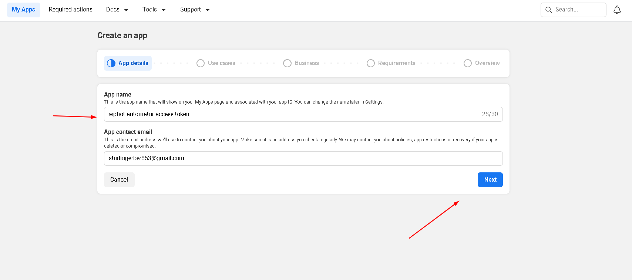632x280 pixels.
Task: Click the notifications bell icon
Action: pos(617,10)
